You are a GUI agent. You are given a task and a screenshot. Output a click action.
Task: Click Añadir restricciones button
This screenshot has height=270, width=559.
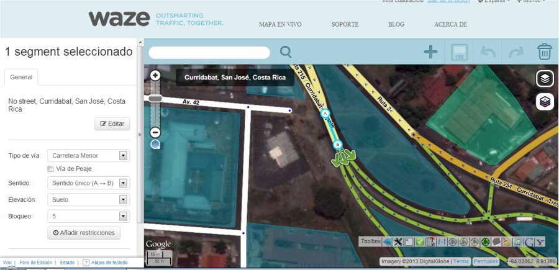pos(84,233)
